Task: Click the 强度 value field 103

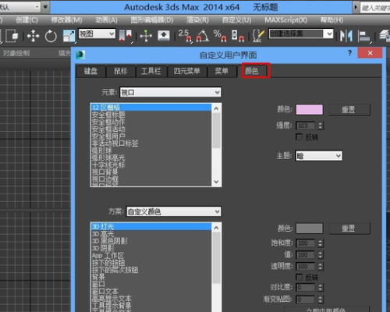Action: point(306,126)
